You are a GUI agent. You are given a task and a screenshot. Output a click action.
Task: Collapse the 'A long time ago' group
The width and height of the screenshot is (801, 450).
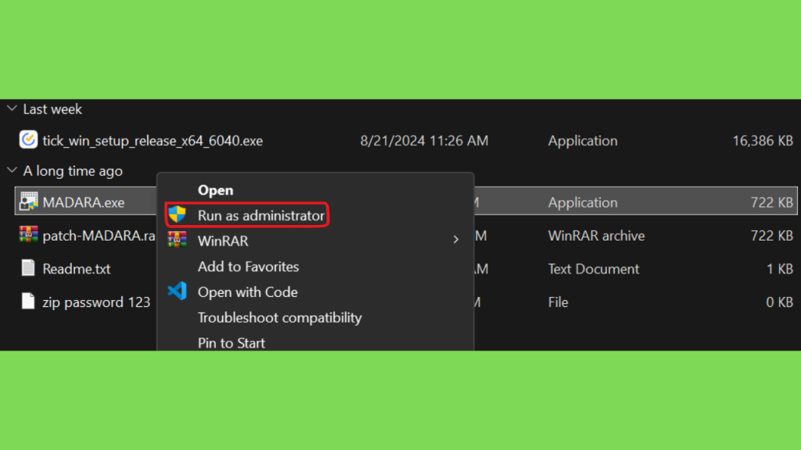12,170
